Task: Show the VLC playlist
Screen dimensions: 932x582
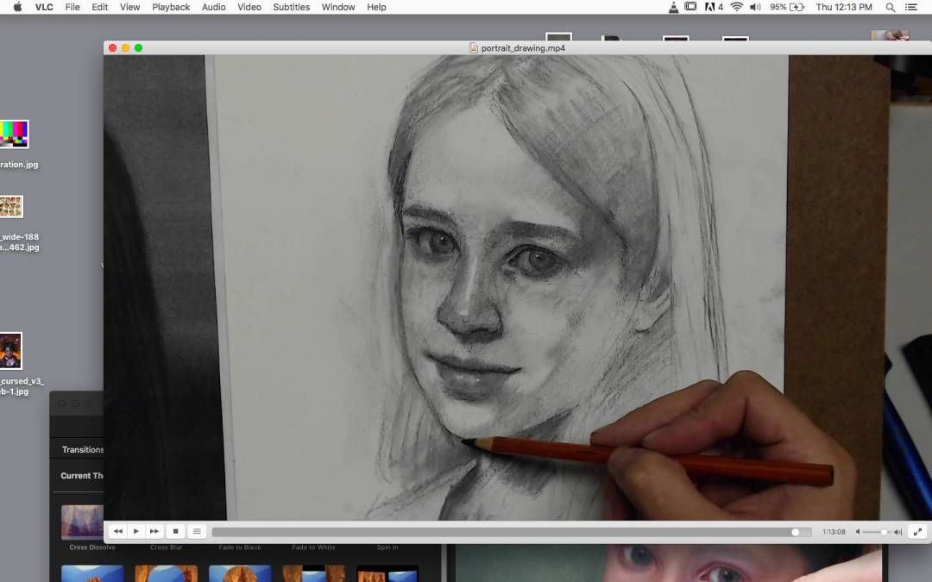Action: tap(197, 532)
